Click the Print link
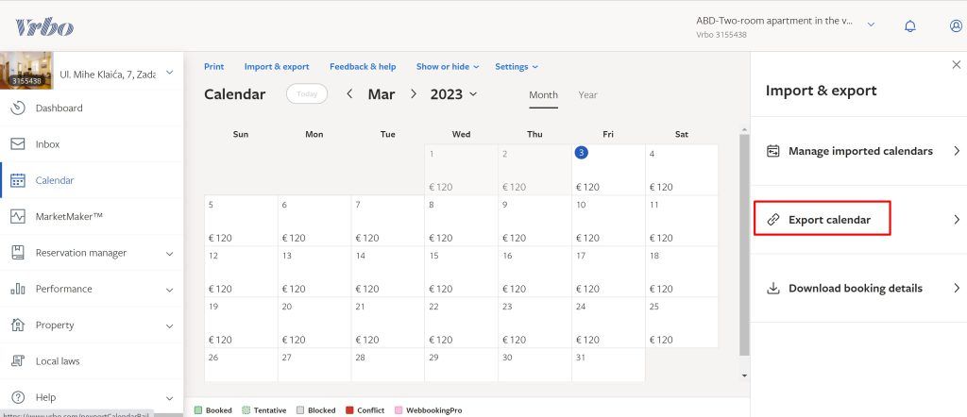This screenshot has height=417, width=967. point(213,67)
